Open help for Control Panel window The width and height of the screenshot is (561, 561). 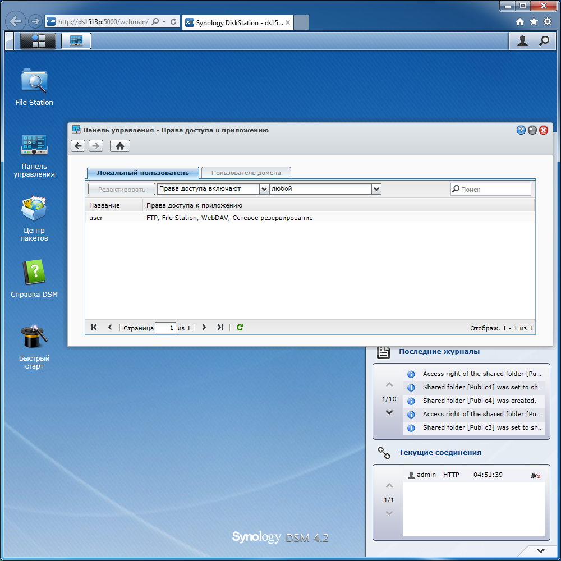(x=521, y=130)
